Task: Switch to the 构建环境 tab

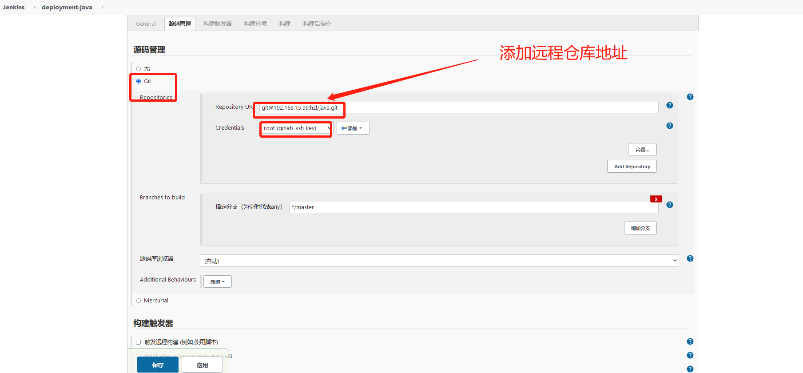Action: click(x=255, y=24)
